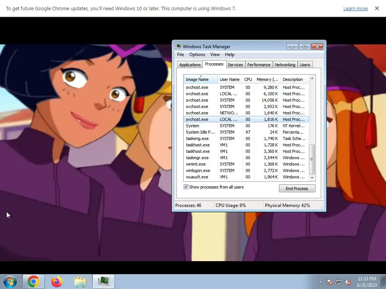This screenshot has height=289, width=386.
Task: Select the System Idle Process row
Action: (246, 132)
